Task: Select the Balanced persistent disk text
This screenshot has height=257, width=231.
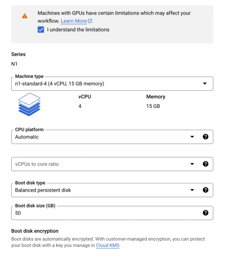Action: (43, 190)
